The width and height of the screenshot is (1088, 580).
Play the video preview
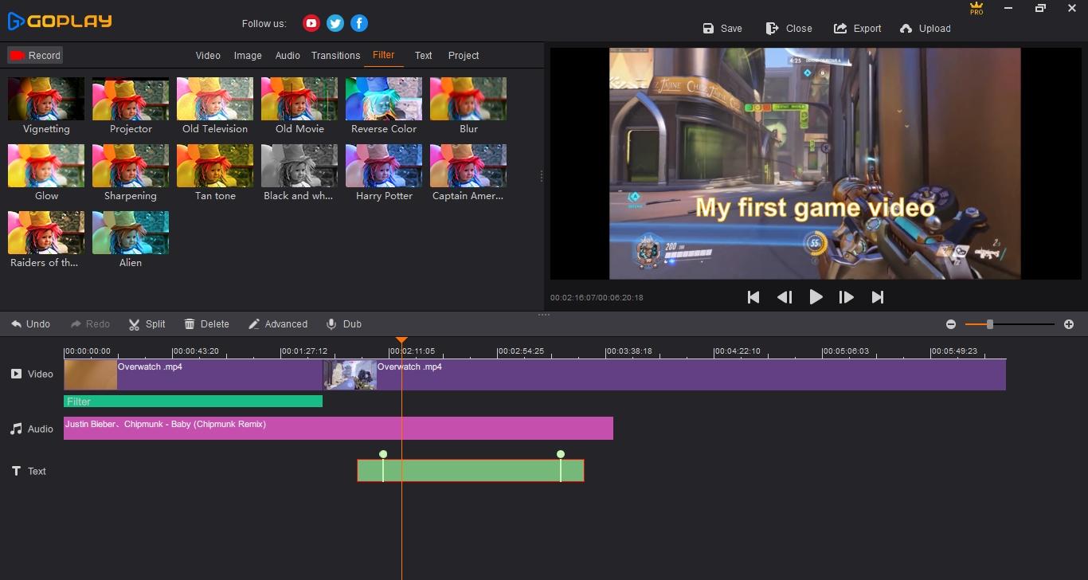816,297
